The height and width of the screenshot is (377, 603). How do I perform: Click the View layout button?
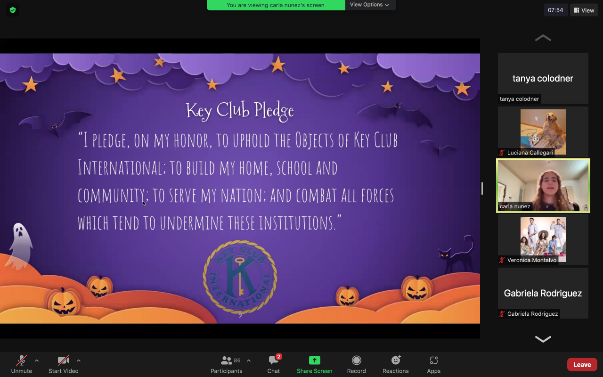(584, 10)
